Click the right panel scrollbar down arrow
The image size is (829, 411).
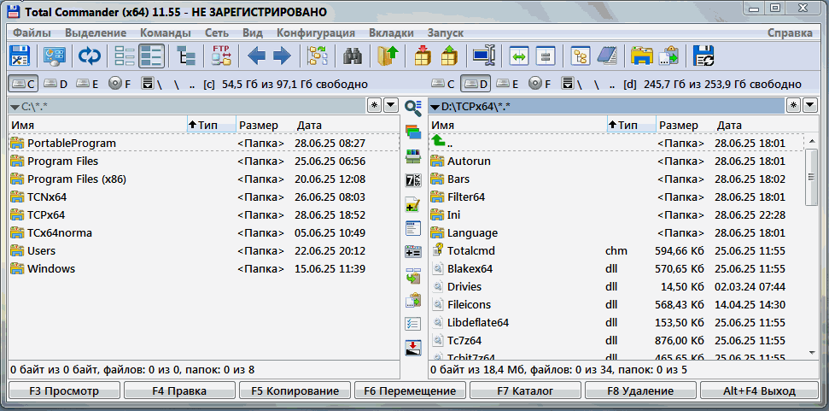point(812,352)
